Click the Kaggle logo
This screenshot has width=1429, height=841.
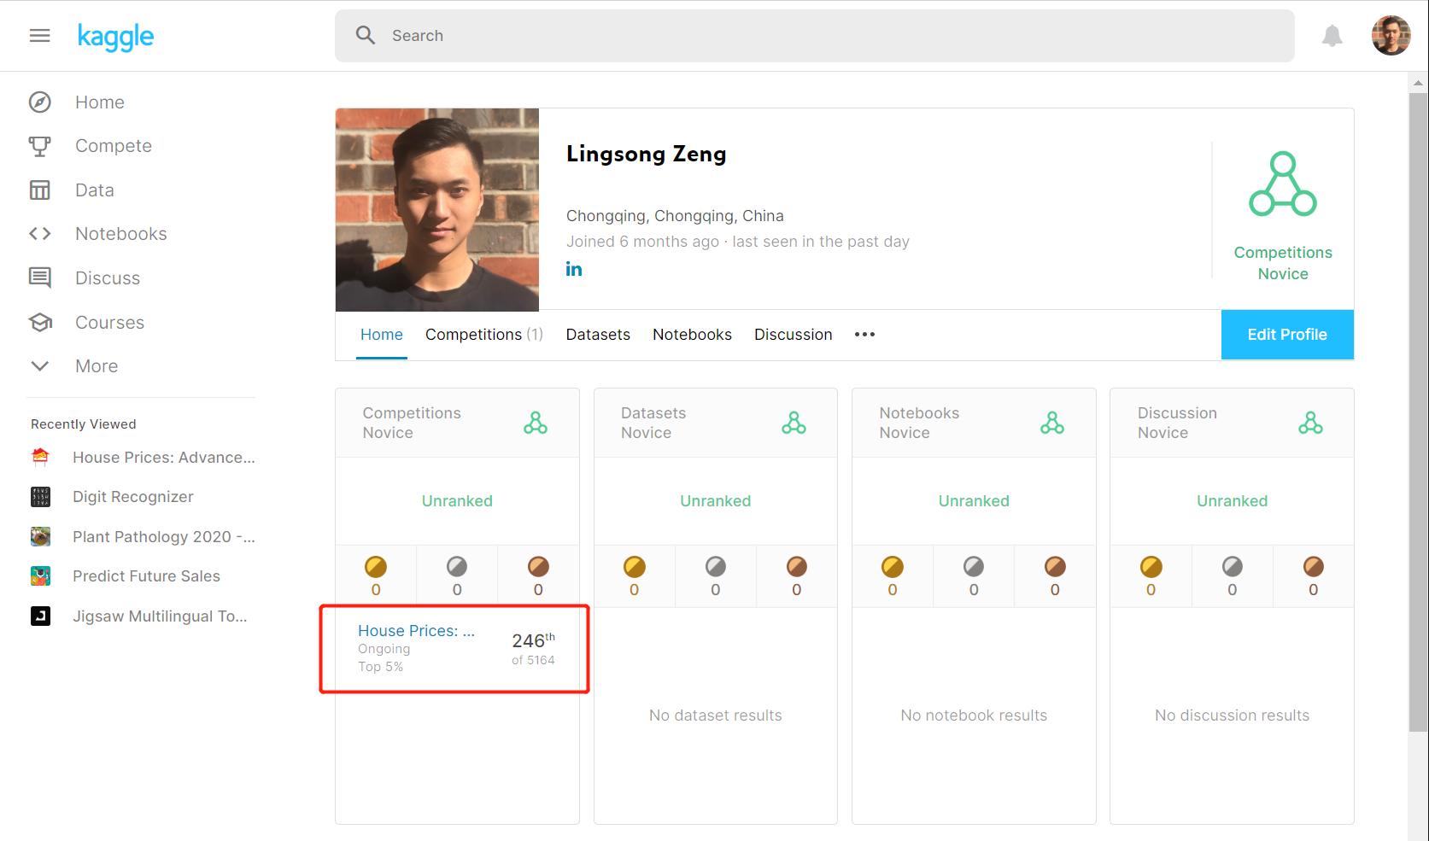tap(115, 37)
